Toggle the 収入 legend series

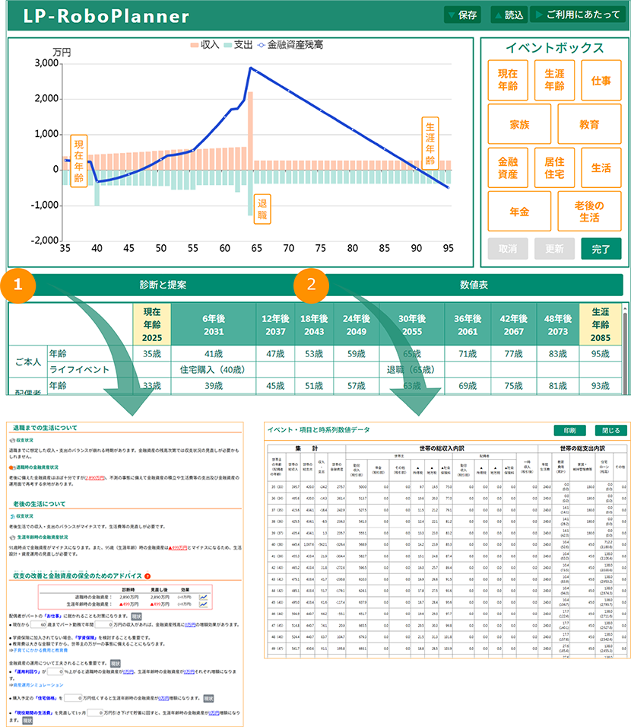tap(205, 45)
